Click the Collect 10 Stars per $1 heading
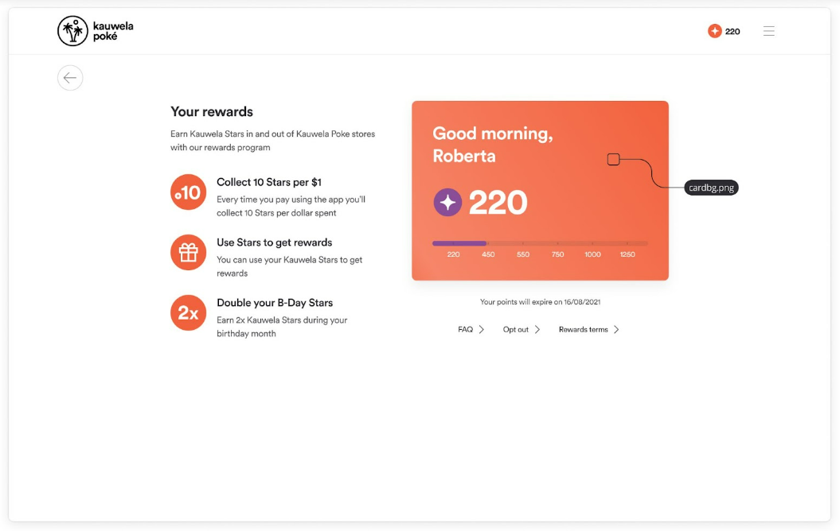 click(268, 182)
